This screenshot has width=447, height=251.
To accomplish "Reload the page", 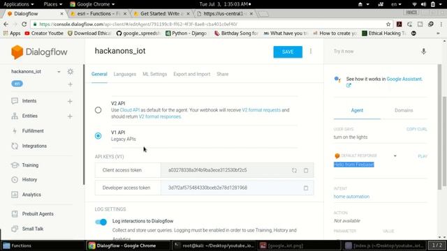I will 24,24.
